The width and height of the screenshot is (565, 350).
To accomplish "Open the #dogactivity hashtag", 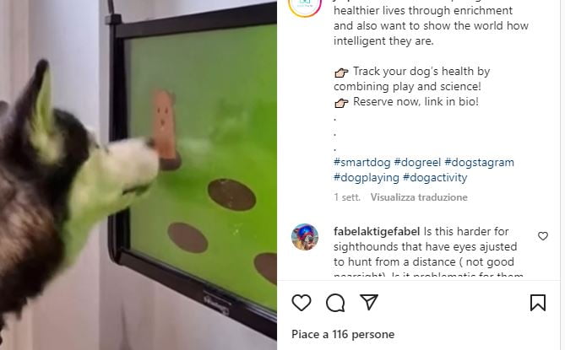I will (x=435, y=177).
